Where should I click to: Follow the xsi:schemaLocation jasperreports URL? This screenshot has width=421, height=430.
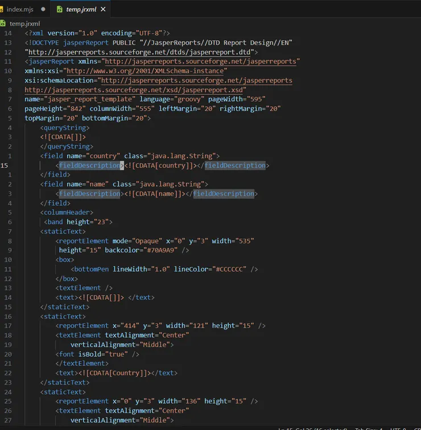tap(197, 80)
